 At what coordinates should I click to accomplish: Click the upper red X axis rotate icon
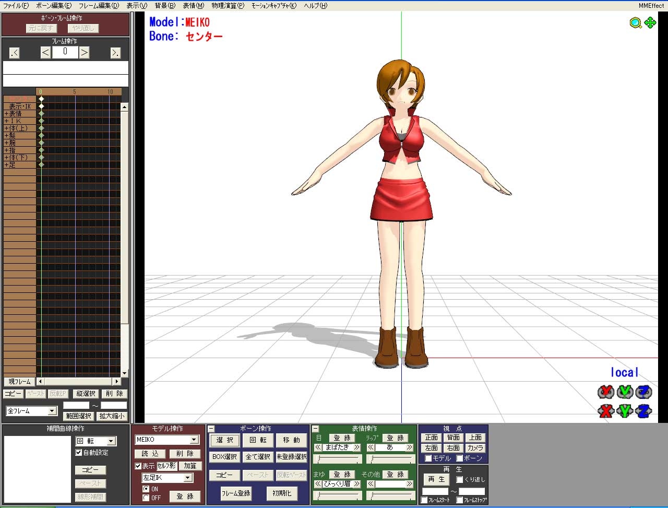pyautogui.click(x=605, y=392)
